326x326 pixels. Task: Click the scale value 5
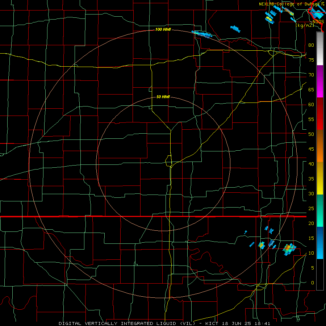(313, 268)
